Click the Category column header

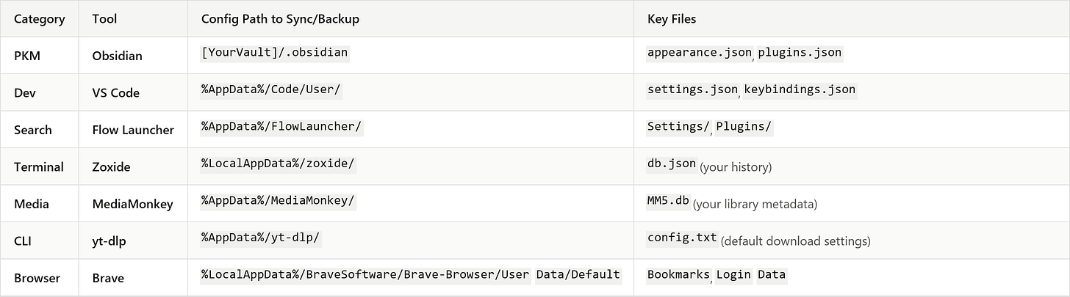tap(40, 19)
